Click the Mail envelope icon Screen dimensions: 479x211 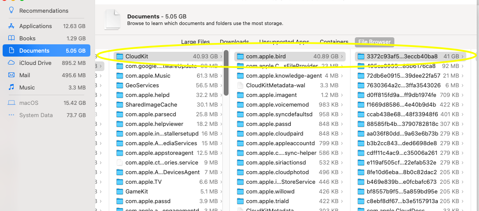pyautogui.click(x=11, y=75)
